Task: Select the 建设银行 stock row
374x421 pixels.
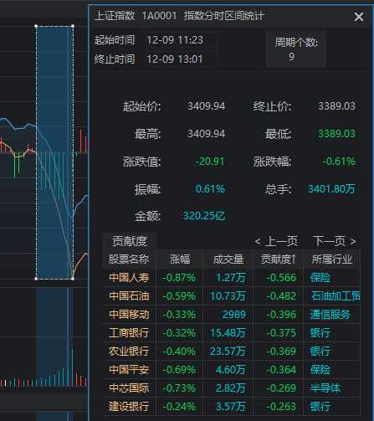Action: pyautogui.click(x=231, y=407)
